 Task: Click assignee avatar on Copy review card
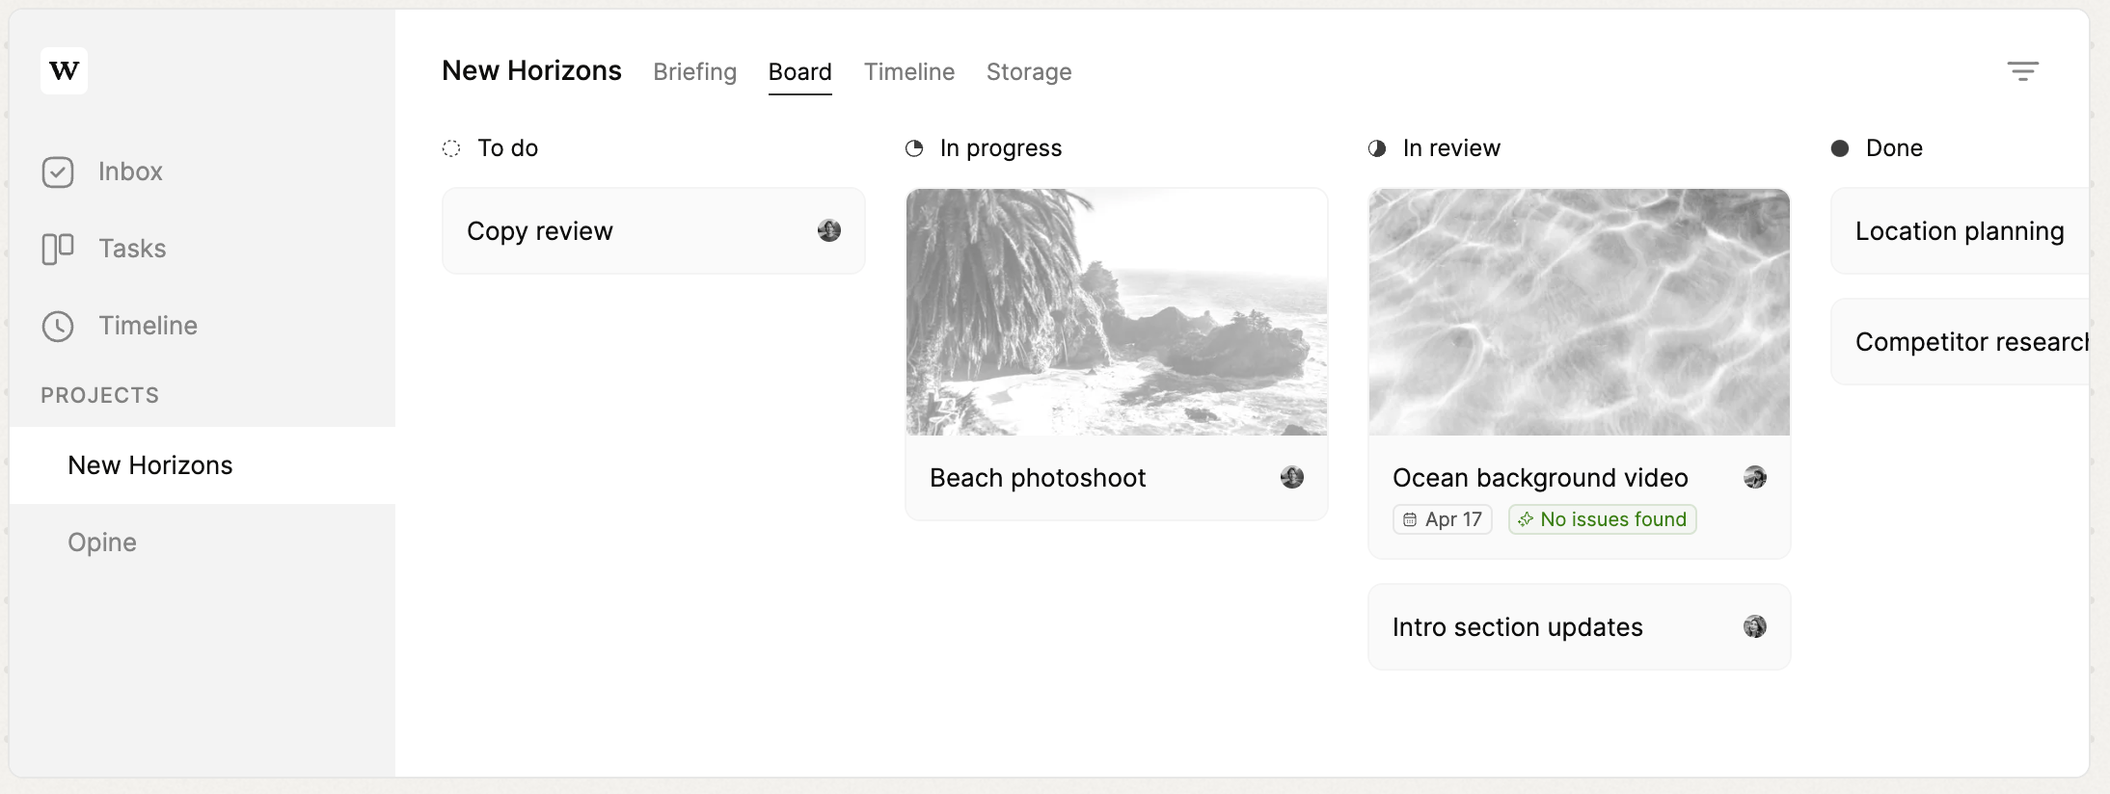click(x=829, y=230)
